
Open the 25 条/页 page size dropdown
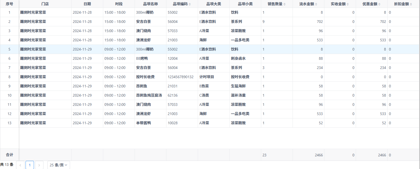58,165
